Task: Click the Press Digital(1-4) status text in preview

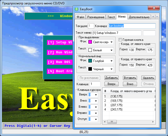Action: point(37,126)
